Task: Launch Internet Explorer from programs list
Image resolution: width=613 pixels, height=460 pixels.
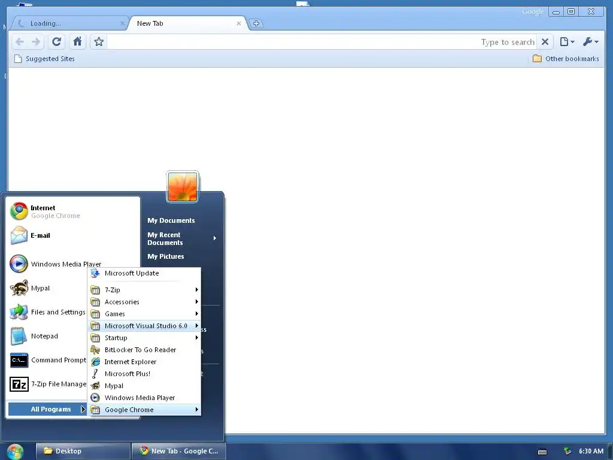Action: (144, 362)
